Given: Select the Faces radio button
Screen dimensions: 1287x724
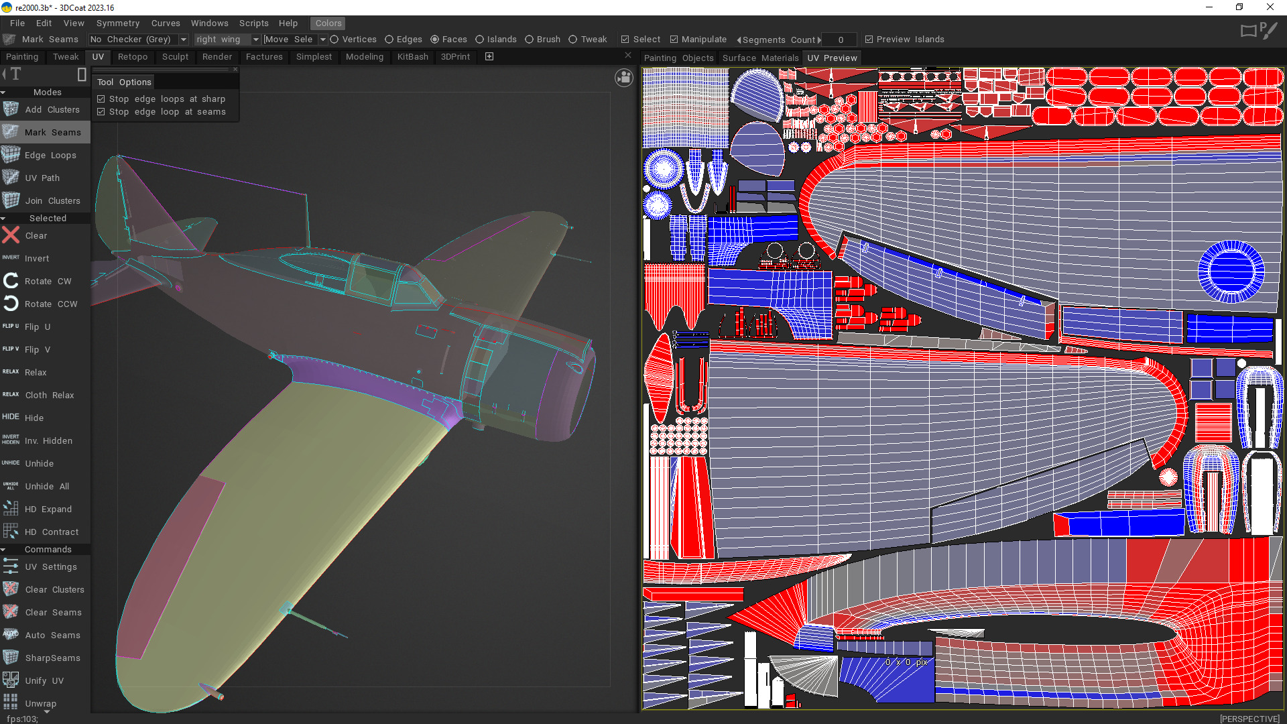Looking at the screenshot, I should [434, 40].
